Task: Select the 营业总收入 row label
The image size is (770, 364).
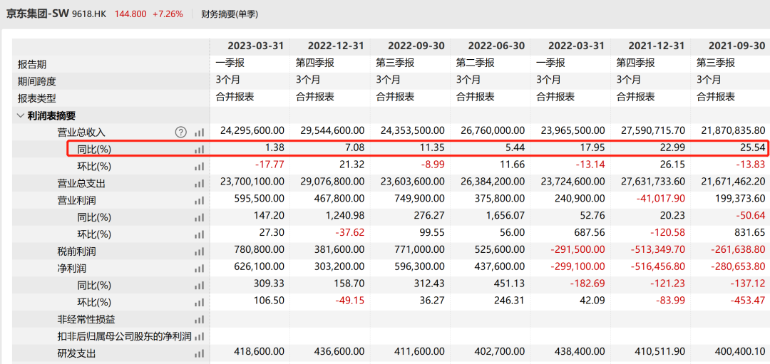Action: 81,132
